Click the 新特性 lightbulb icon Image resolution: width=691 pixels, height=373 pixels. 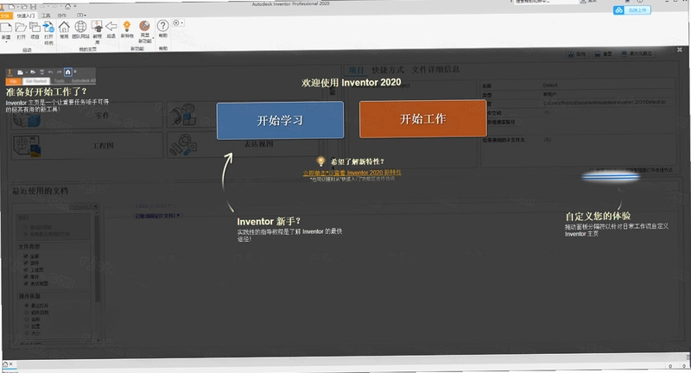127,26
